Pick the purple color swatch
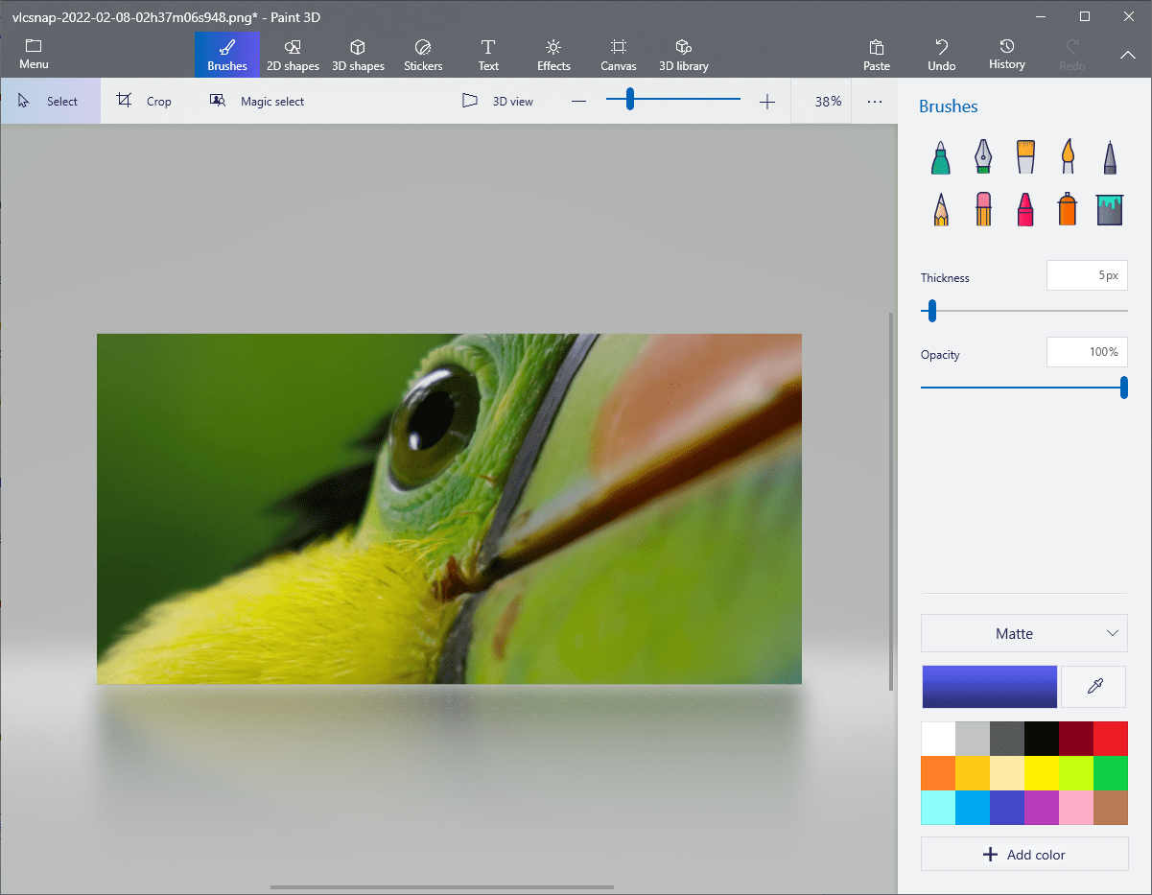The image size is (1152, 895). click(1042, 808)
